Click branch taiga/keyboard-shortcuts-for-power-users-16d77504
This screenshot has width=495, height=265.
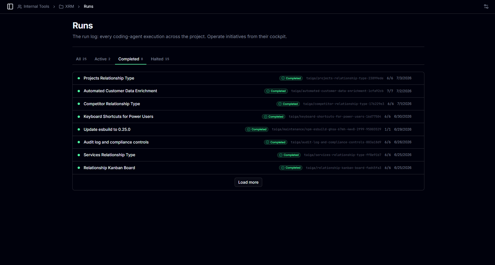(x=335, y=117)
